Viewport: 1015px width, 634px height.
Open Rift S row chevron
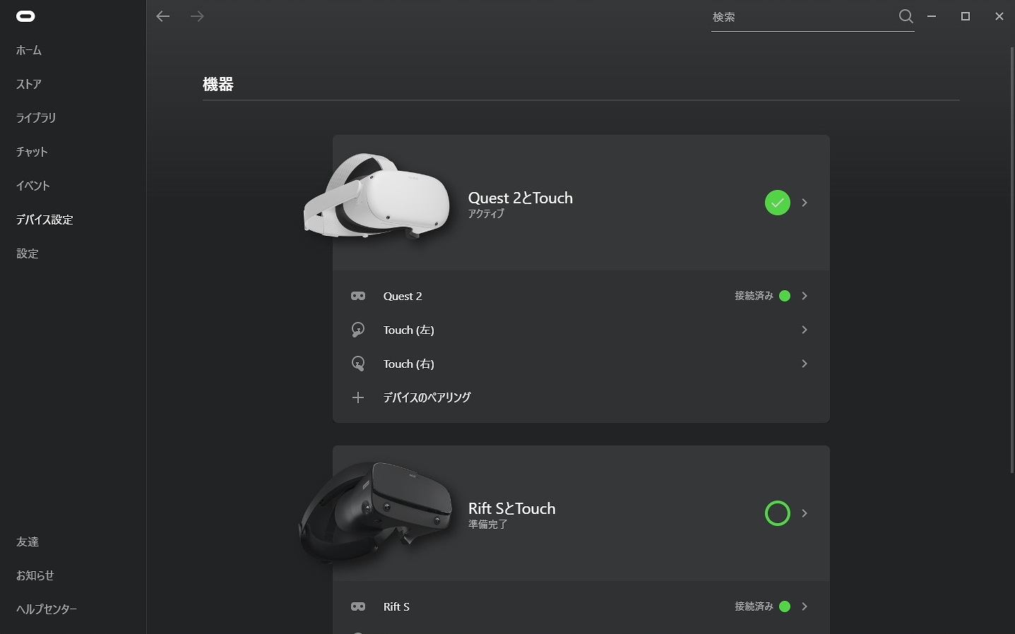pyautogui.click(x=805, y=606)
